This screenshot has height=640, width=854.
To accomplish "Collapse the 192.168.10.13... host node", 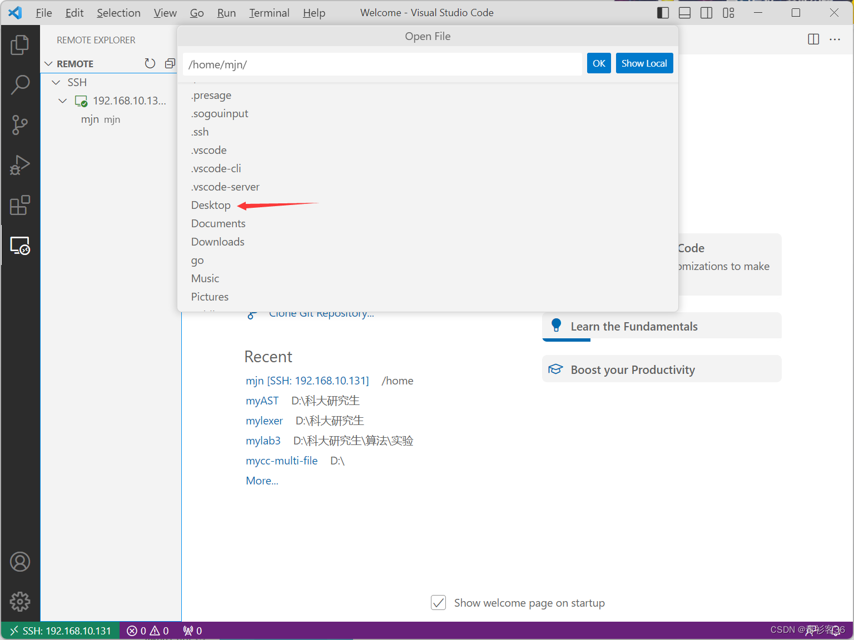I will tap(63, 101).
